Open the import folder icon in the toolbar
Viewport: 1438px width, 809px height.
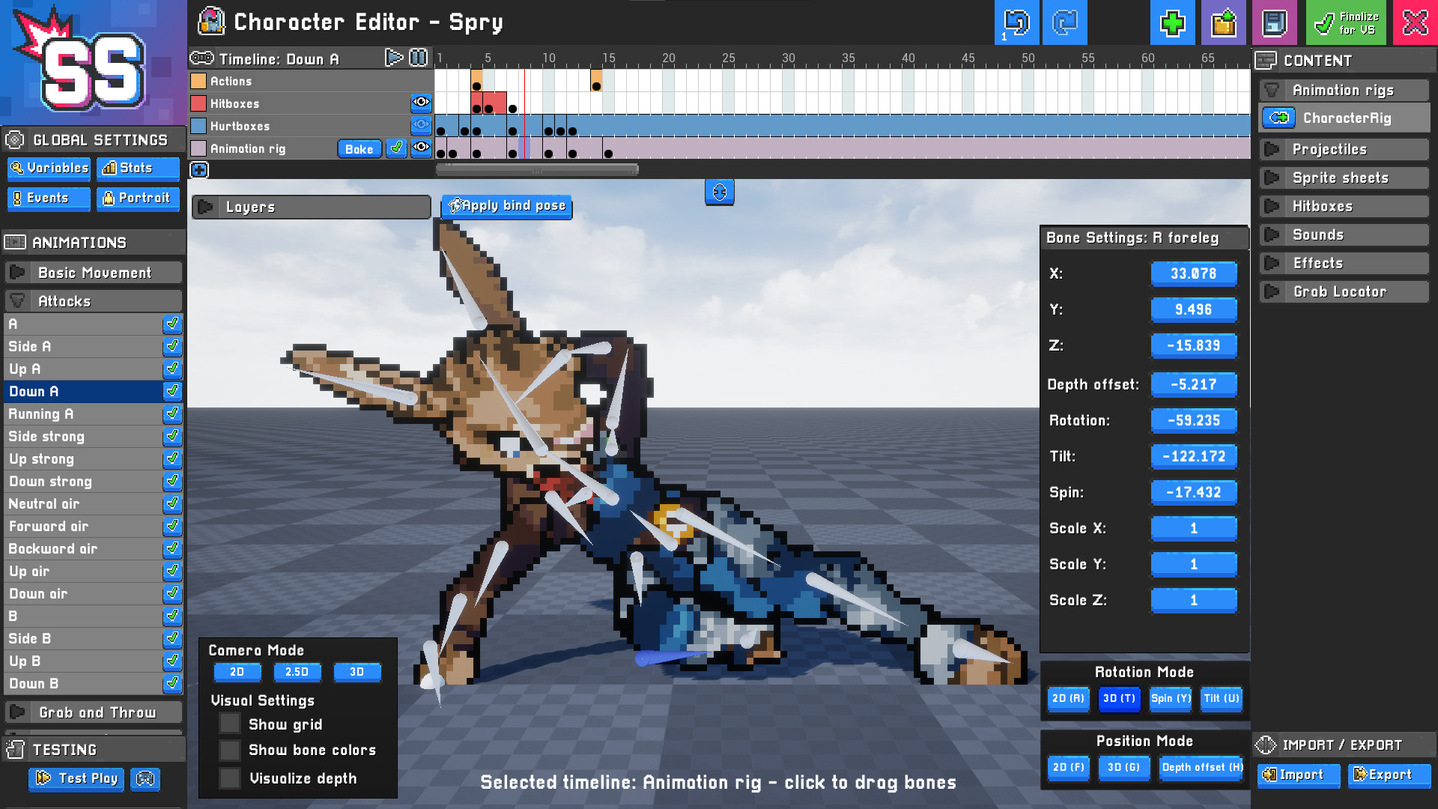point(1223,22)
